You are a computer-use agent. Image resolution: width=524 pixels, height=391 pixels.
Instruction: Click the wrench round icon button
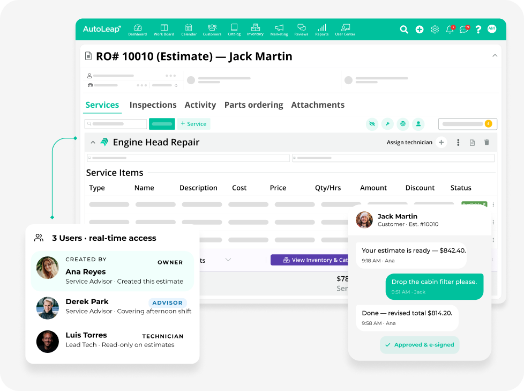pos(387,124)
